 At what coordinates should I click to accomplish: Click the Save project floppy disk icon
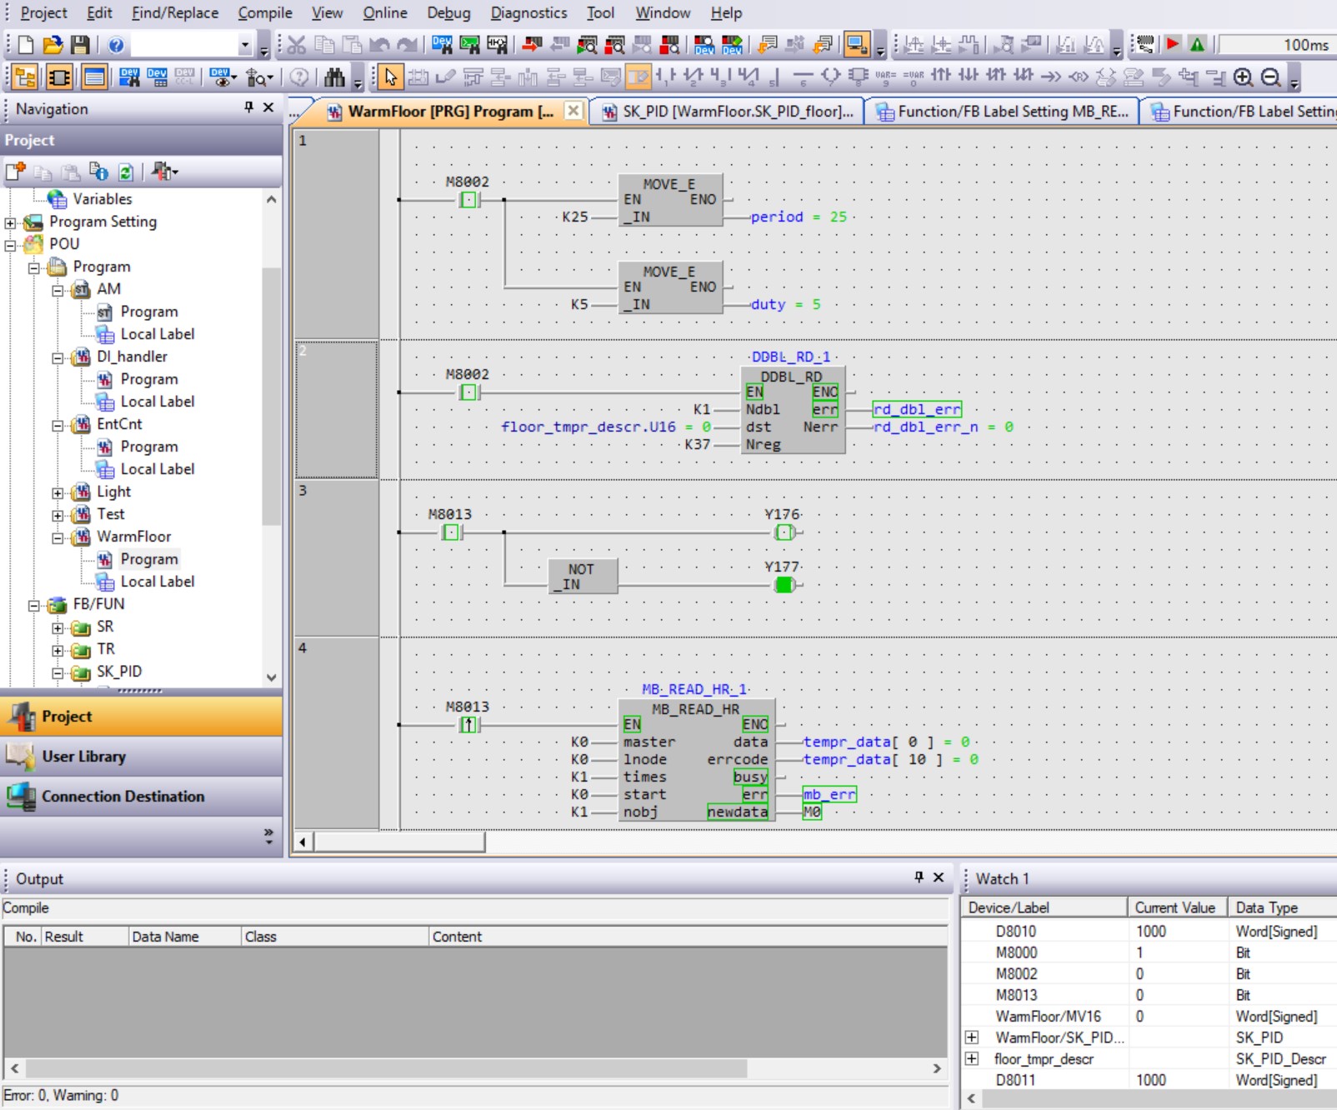coord(80,45)
